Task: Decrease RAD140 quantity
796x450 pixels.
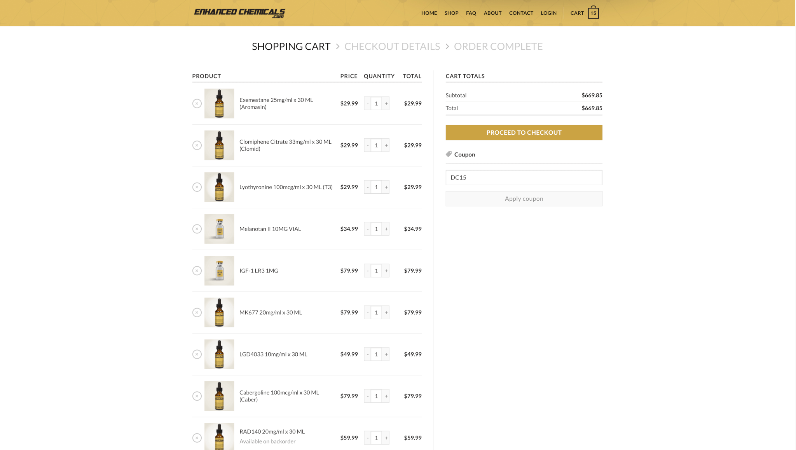Action: [x=367, y=438]
